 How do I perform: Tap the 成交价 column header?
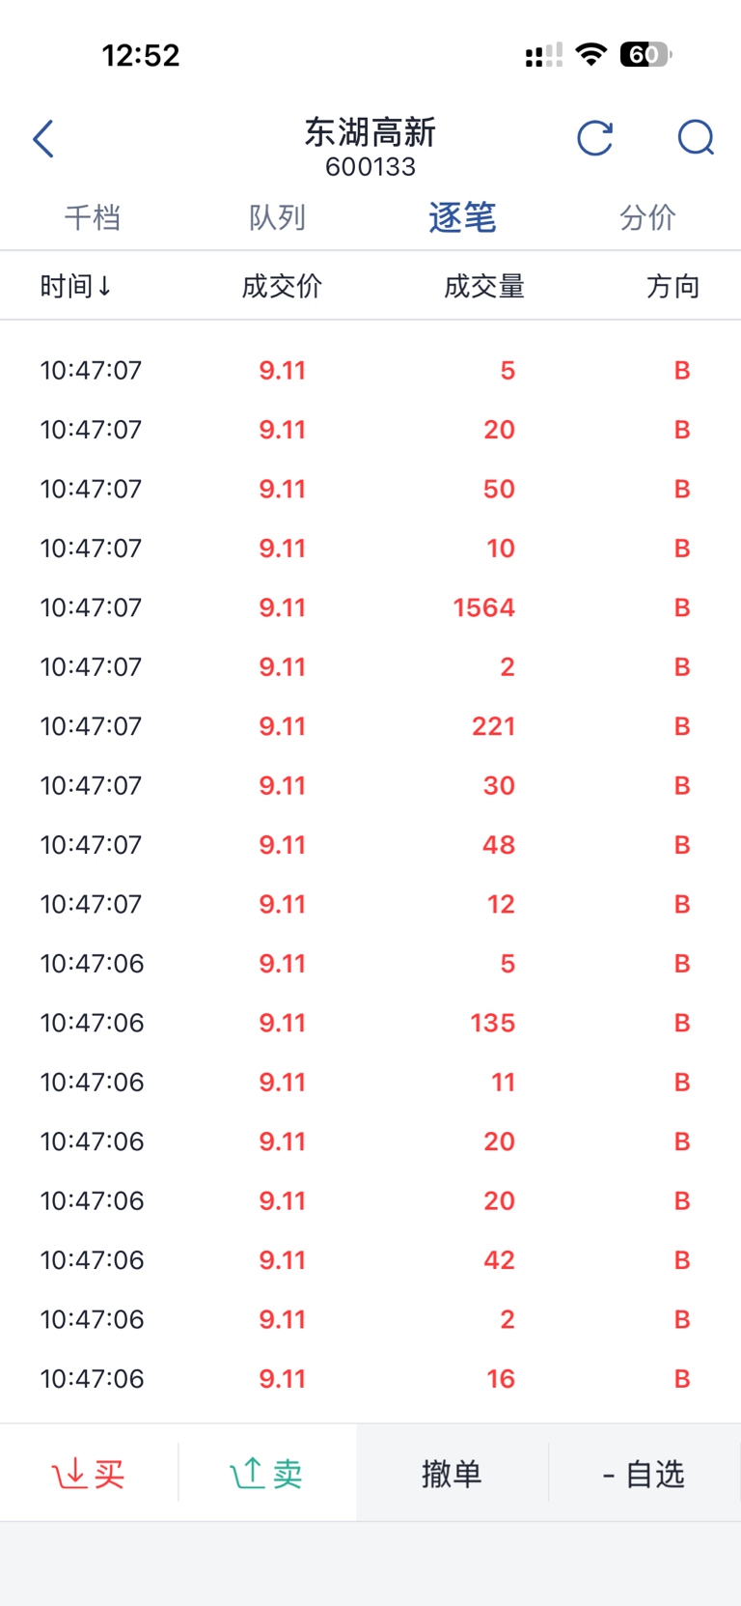coord(282,286)
